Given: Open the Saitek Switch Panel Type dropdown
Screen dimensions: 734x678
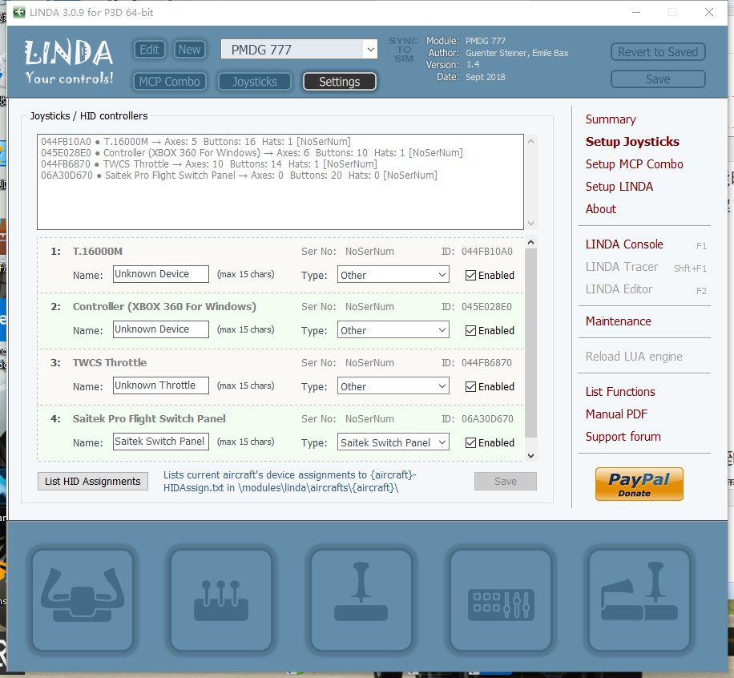Looking at the screenshot, I should [x=392, y=442].
